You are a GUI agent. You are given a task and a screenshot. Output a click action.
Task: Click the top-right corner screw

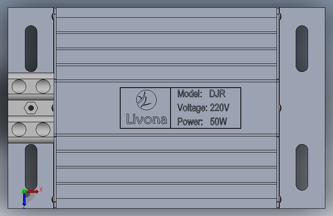click(280, 17)
